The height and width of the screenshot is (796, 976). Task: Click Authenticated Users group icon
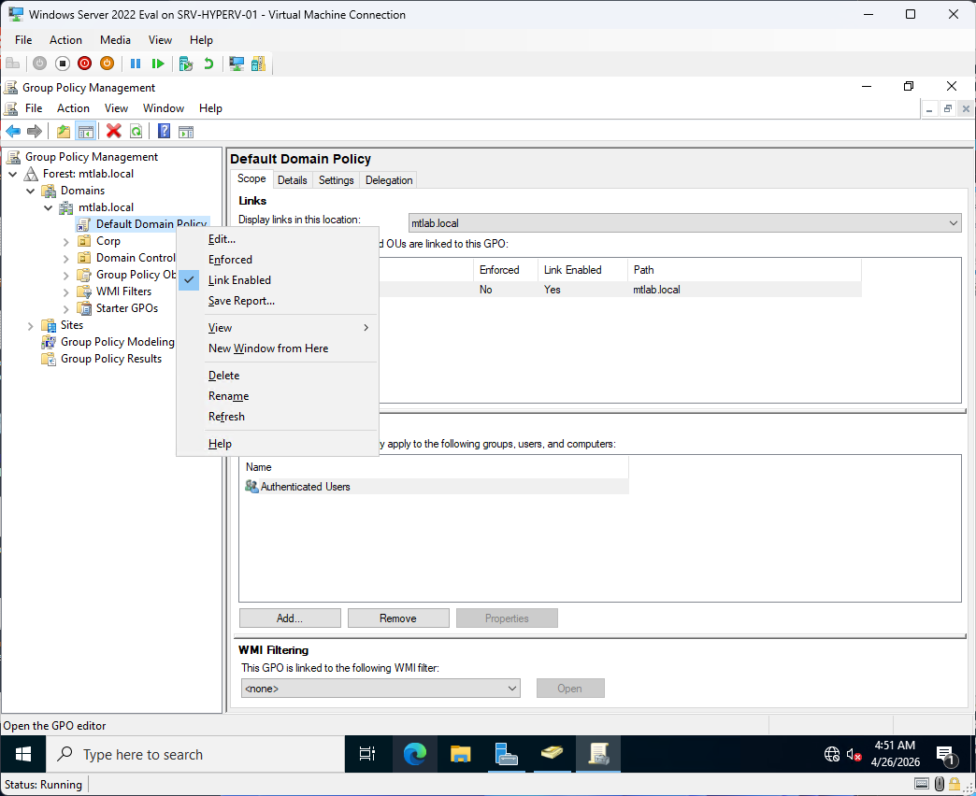coord(251,487)
